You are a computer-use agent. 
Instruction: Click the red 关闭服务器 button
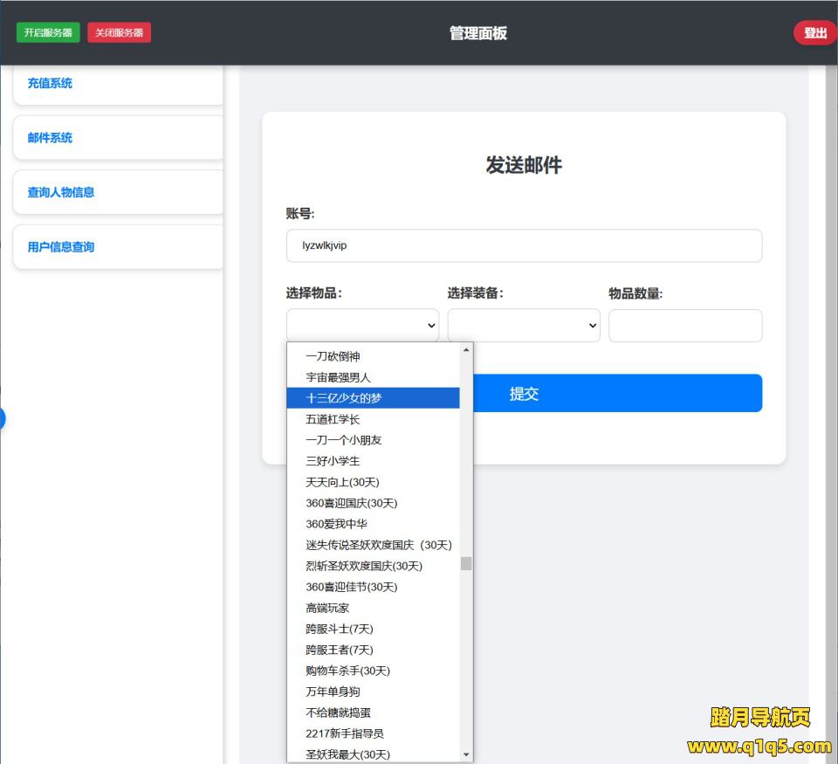119,32
